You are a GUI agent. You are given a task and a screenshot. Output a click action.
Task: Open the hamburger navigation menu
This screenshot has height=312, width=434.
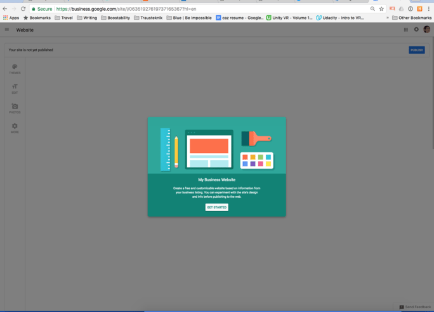7,30
